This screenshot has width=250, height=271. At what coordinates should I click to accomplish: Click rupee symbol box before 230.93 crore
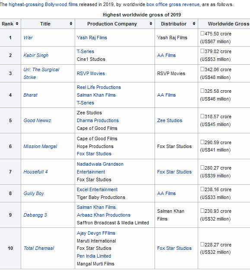(x=202, y=211)
